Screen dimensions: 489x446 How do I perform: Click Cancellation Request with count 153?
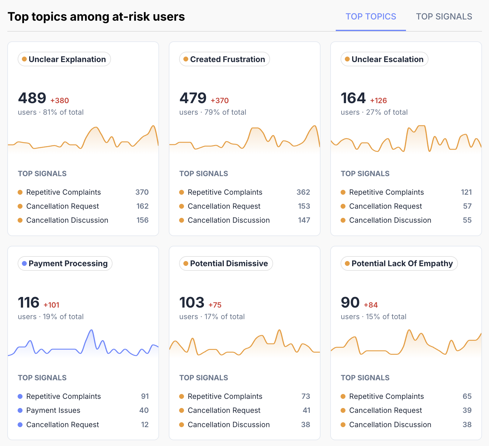coord(244,206)
